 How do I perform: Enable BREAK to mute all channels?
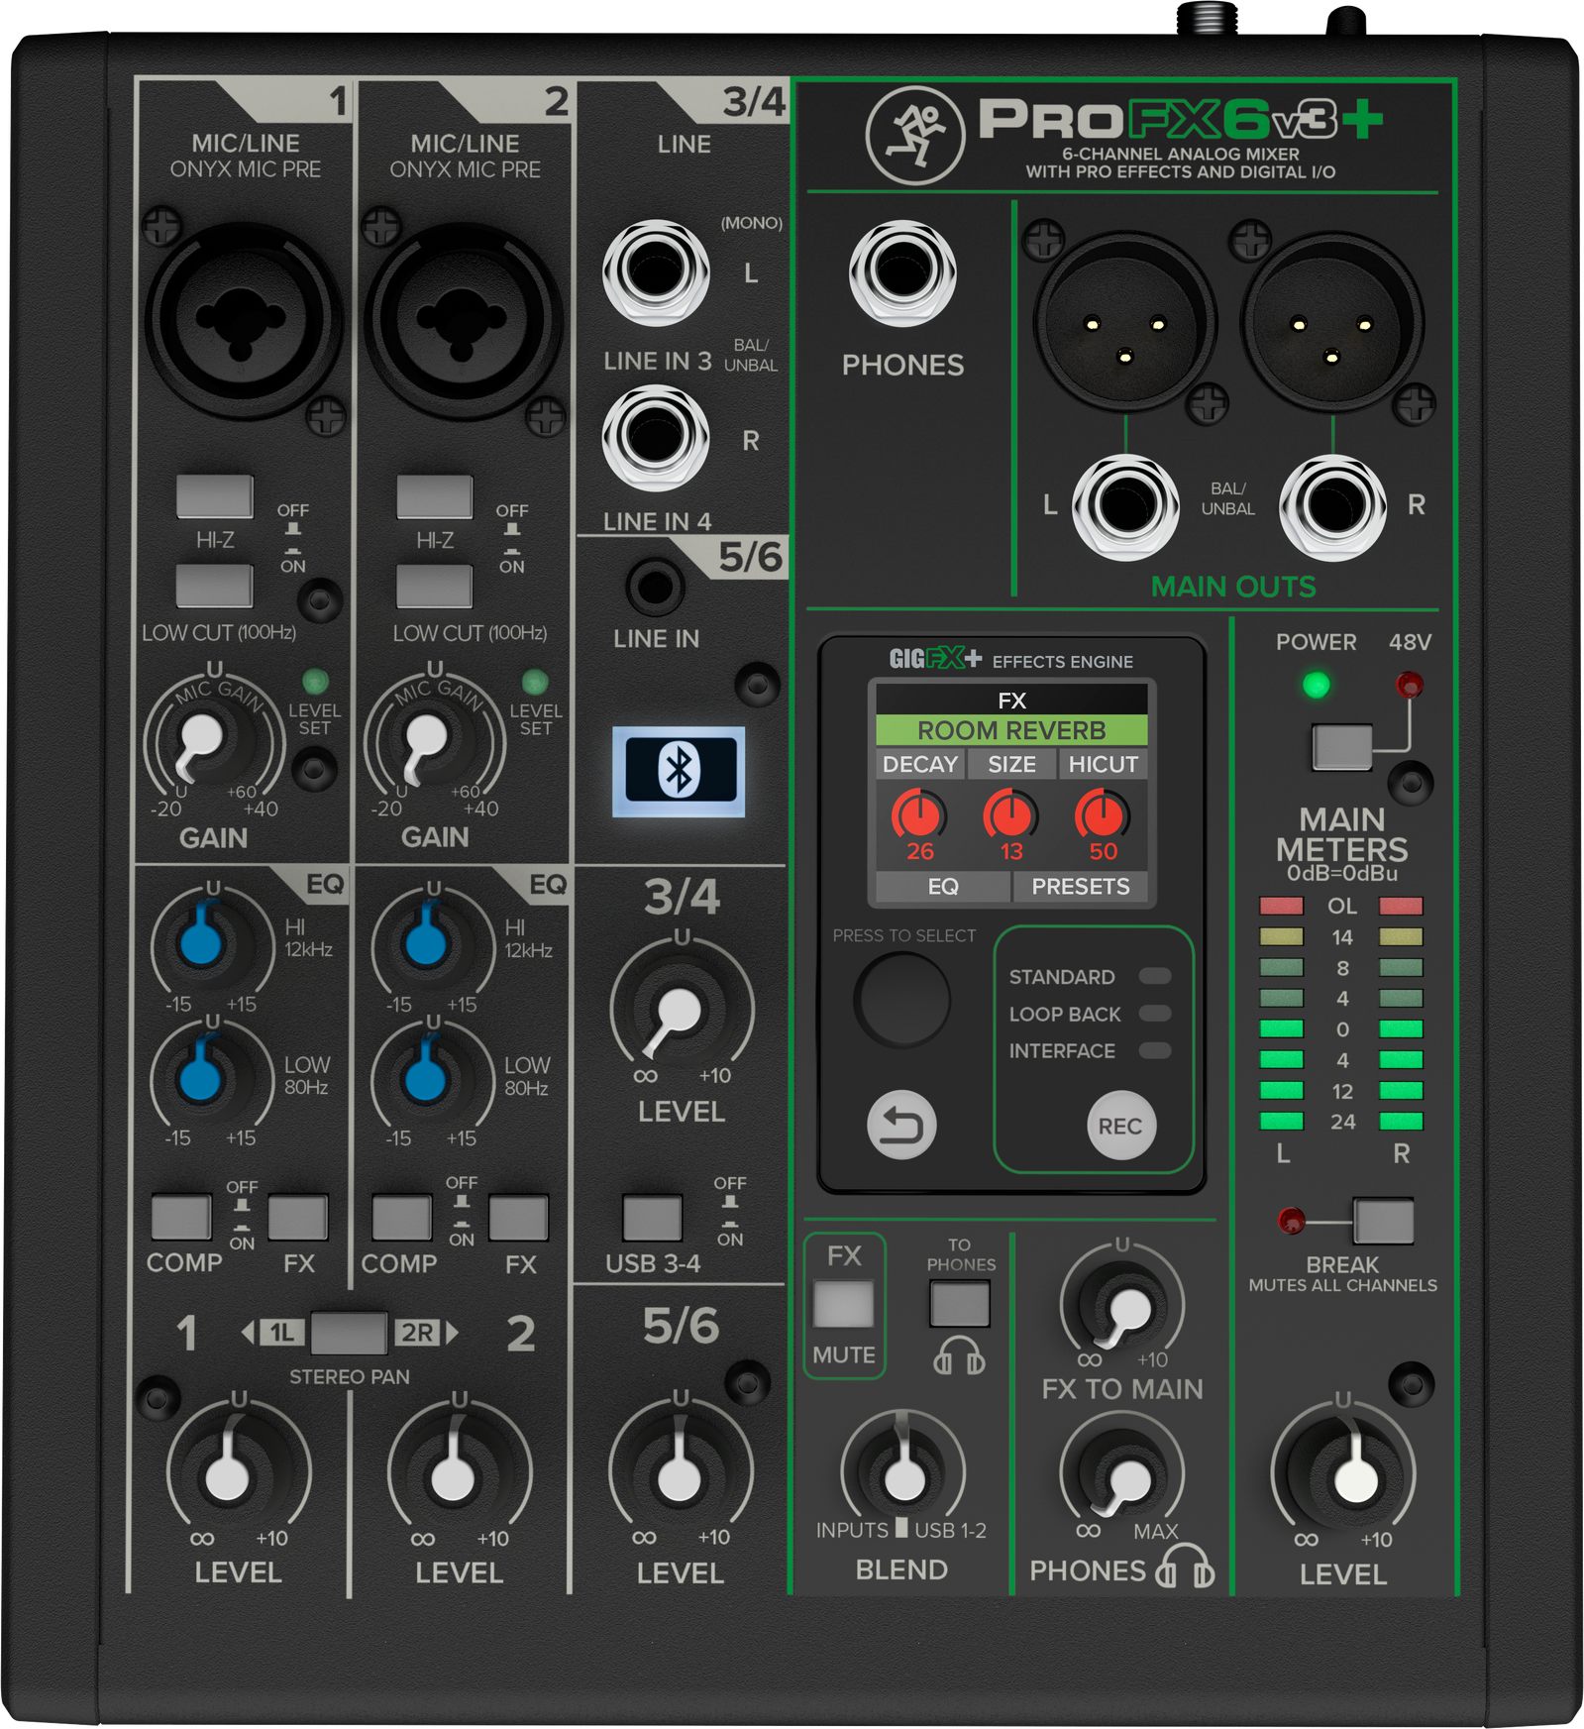(x=1383, y=1221)
